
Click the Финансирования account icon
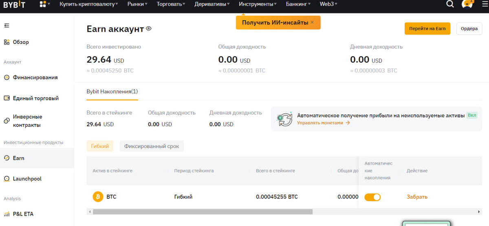pyautogui.click(x=7, y=77)
